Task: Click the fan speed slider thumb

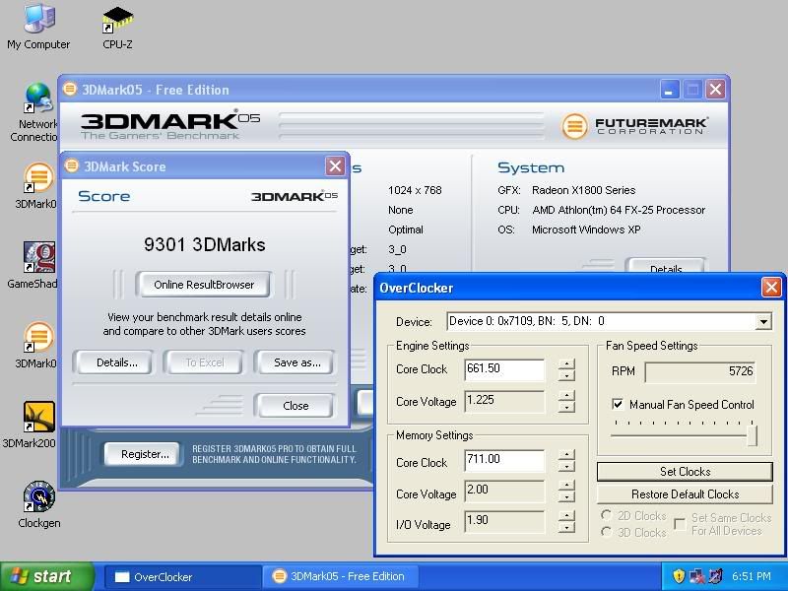Action: [752, 435]
